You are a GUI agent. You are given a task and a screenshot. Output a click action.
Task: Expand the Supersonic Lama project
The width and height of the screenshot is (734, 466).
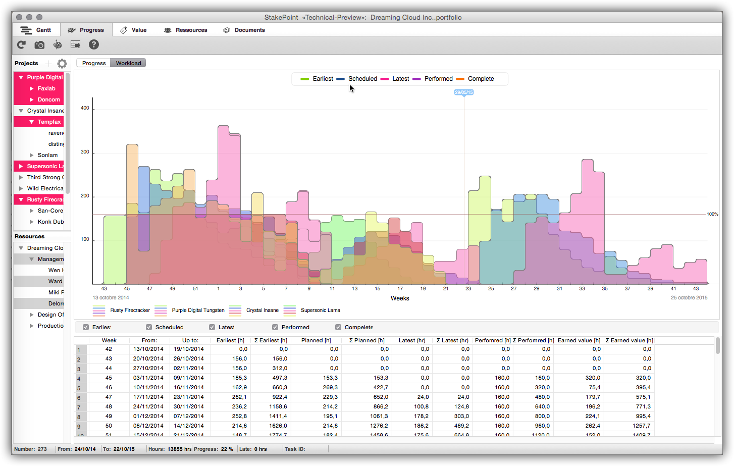click(21, 166)
